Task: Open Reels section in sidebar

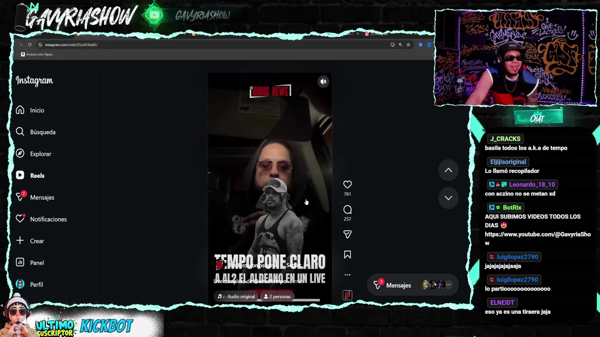Action: [x=30, y=176]
